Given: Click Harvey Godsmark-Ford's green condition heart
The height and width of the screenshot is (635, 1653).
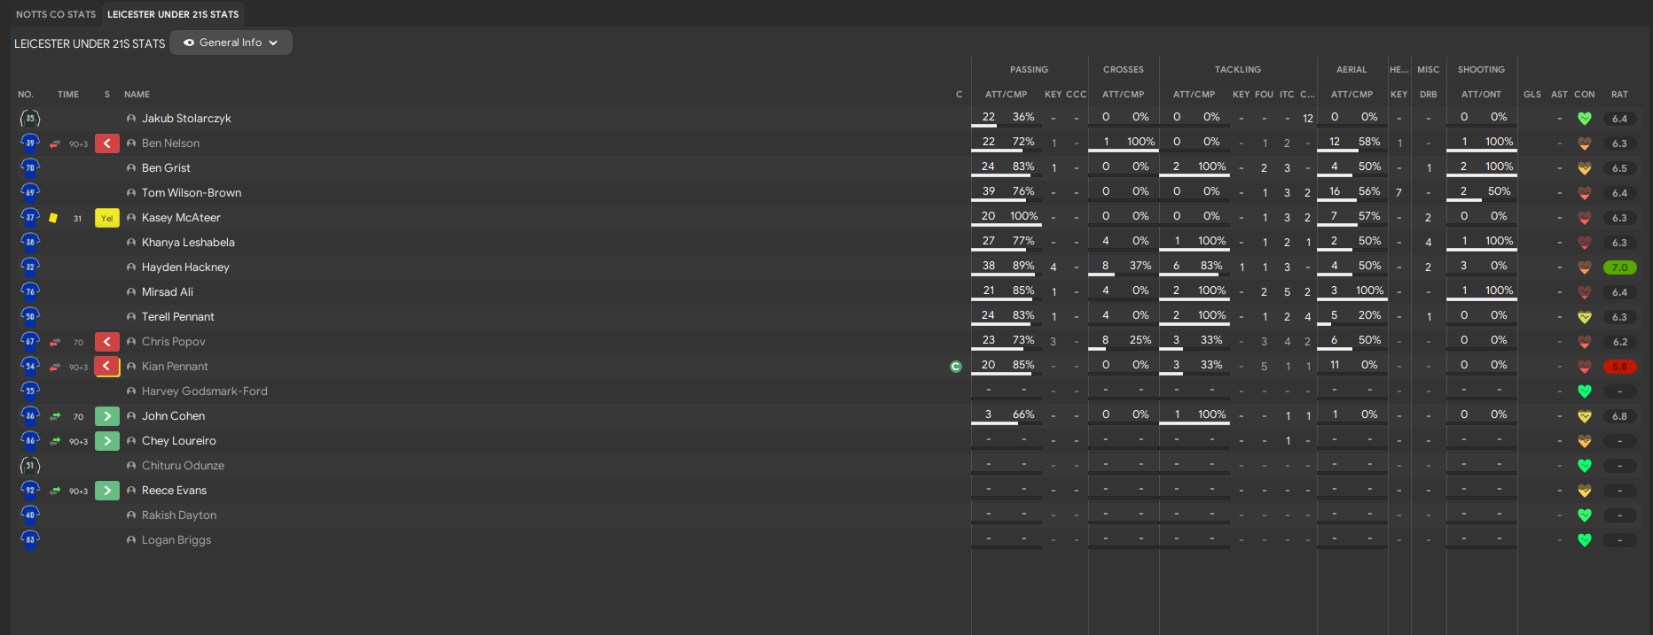Looking at the screenshot, I should tap(1585, 391).
